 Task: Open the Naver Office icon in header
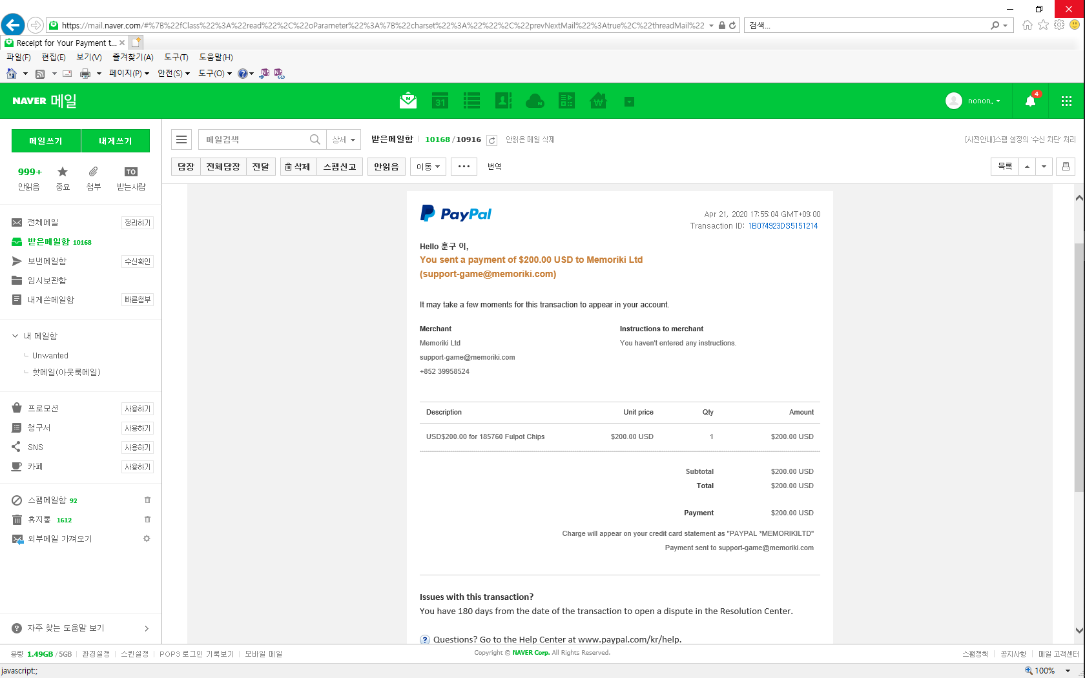tap(566, 101)
